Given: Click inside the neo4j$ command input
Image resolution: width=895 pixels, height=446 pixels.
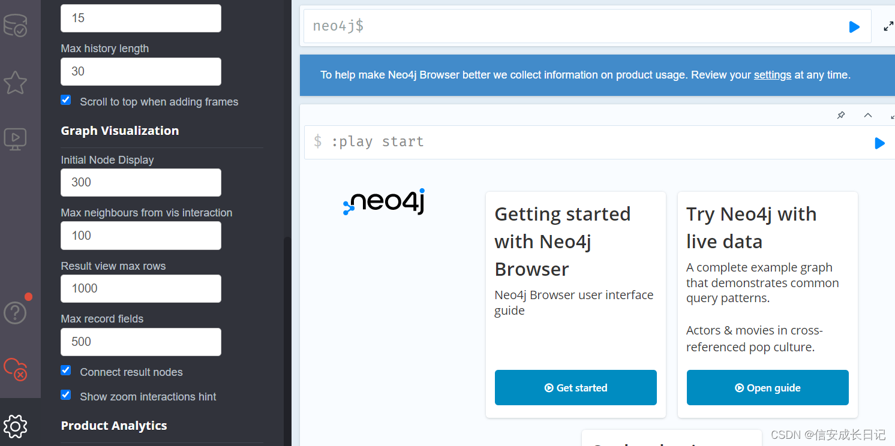Looking at the screenshot, I should click(x=540, y=26).
